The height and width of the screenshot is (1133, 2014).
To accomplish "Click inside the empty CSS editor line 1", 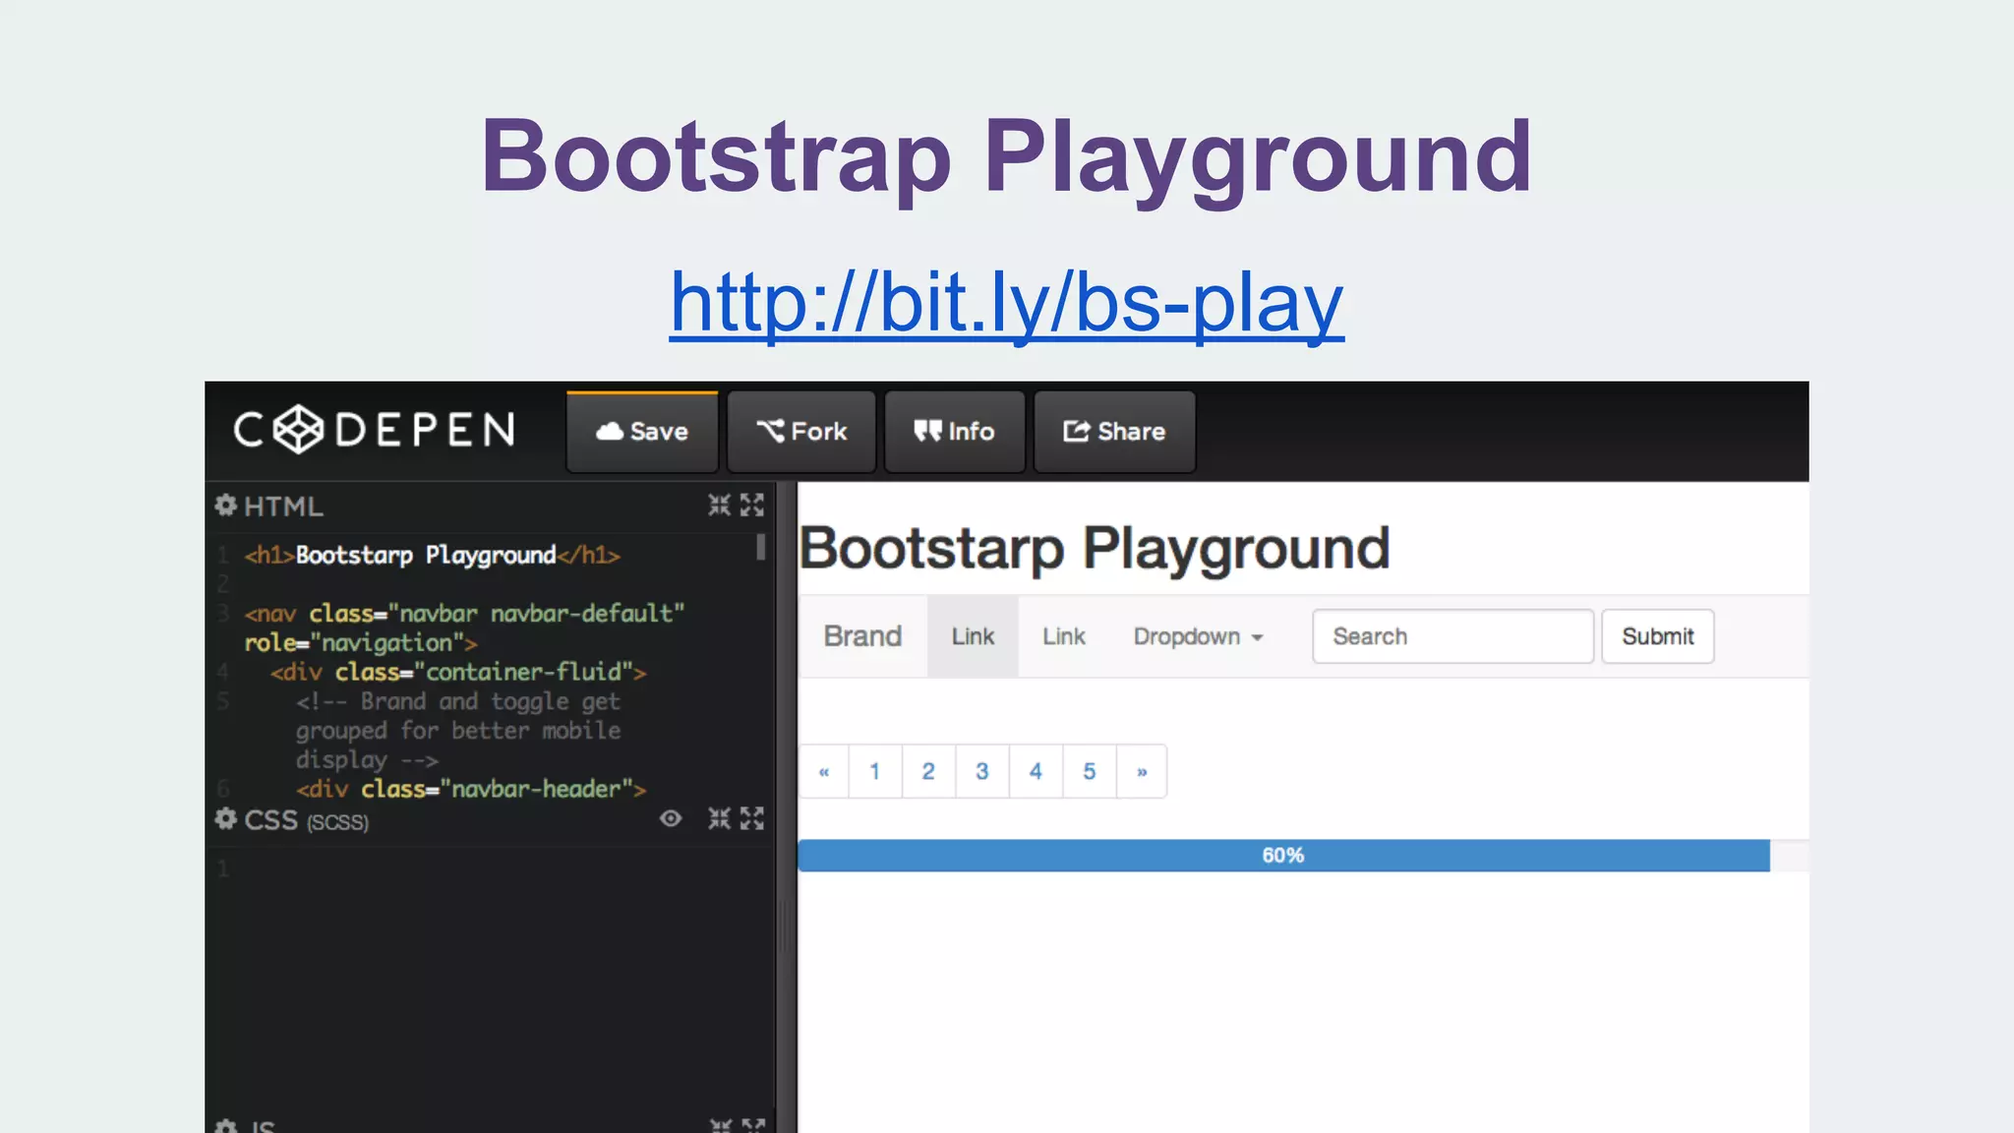I will 492,868.
